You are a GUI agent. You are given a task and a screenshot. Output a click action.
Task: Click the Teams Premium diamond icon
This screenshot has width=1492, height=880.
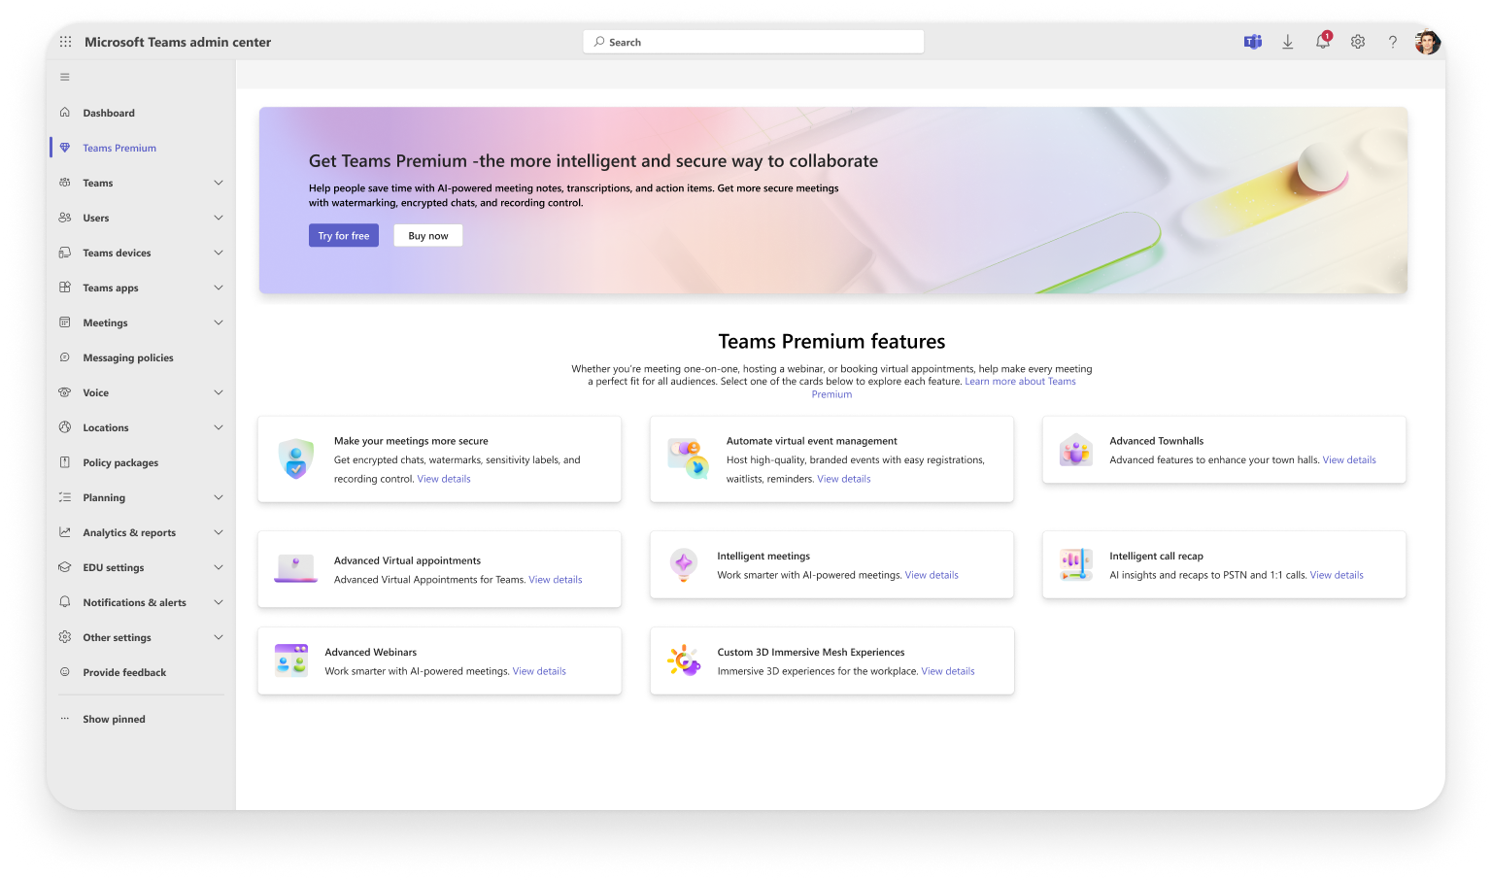[x=65, y=148]
